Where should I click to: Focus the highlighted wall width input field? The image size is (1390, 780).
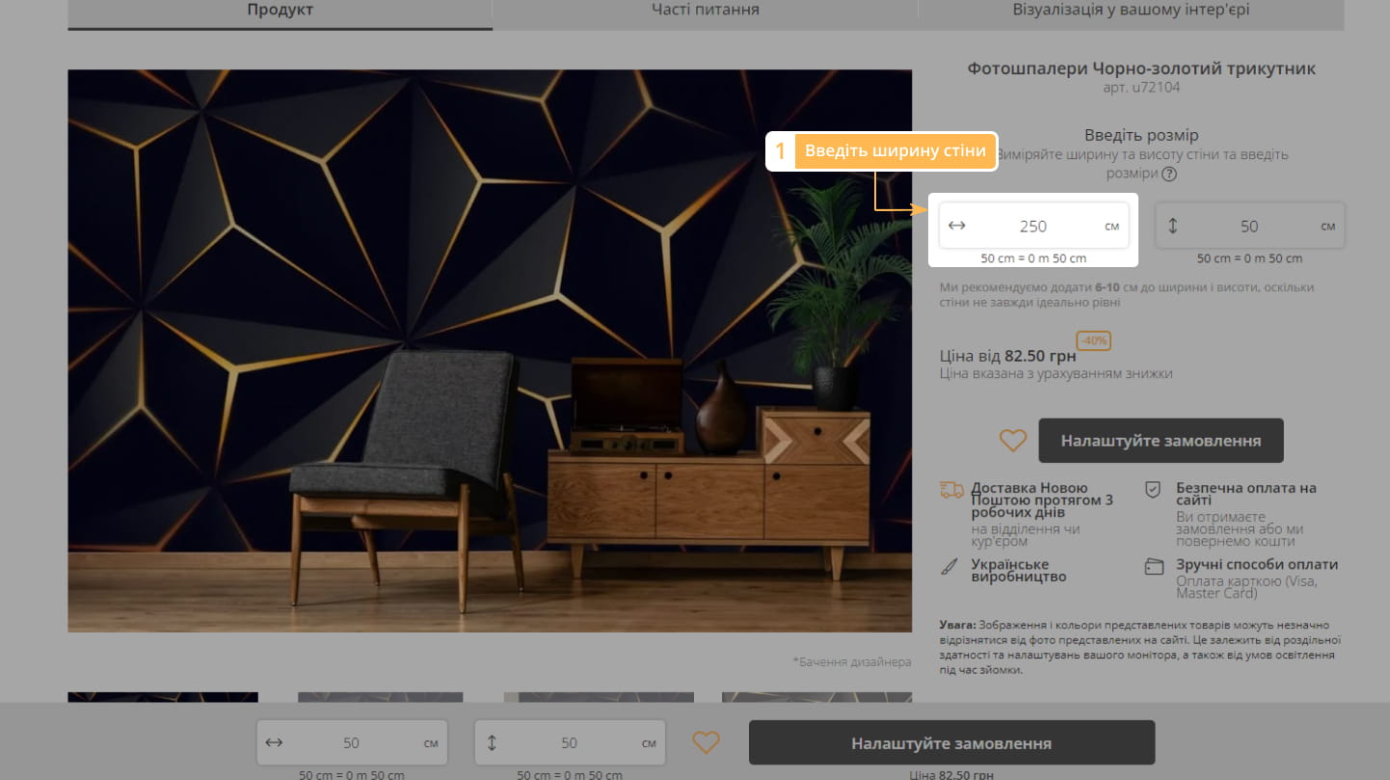[x=1032, y=226]
